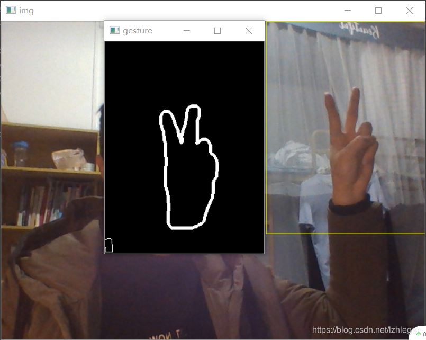Maximize the img window
The height and width of the screenshot is (340, 426).
coord(378,11)
